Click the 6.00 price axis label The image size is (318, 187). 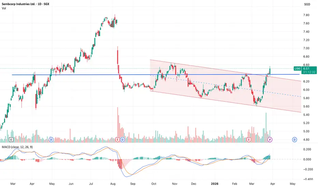click(306, 90)
